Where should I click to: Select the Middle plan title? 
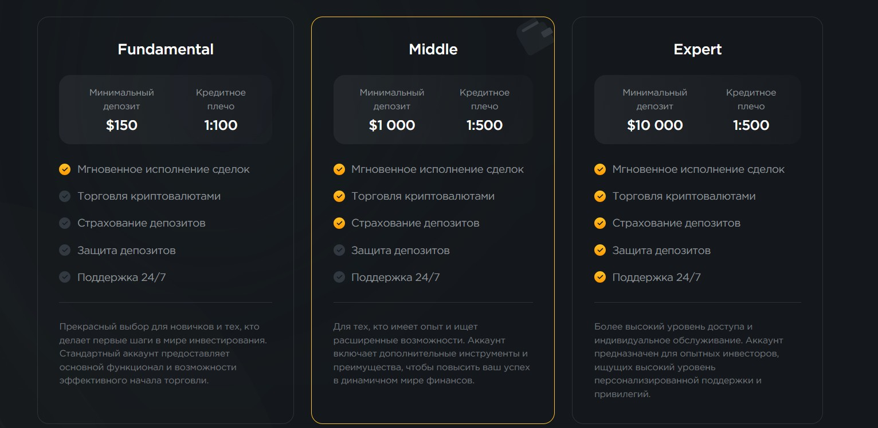[433, 50]
